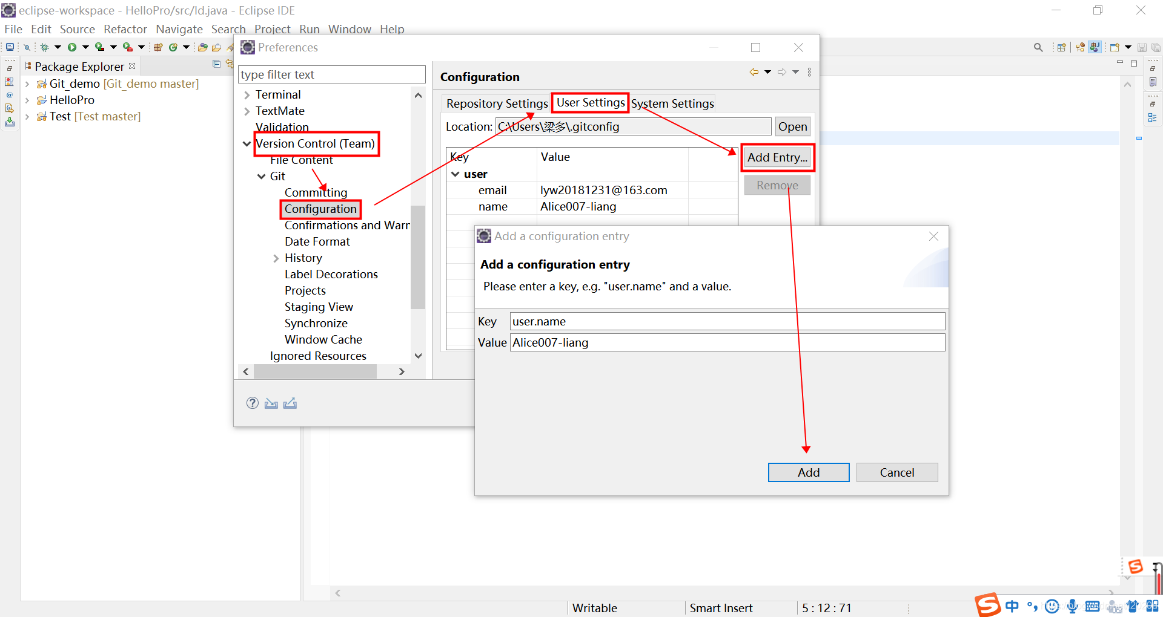Click the Package Explorer tab icon
1163x617 pixels.
pyautogui.click(x=28, y=66)
